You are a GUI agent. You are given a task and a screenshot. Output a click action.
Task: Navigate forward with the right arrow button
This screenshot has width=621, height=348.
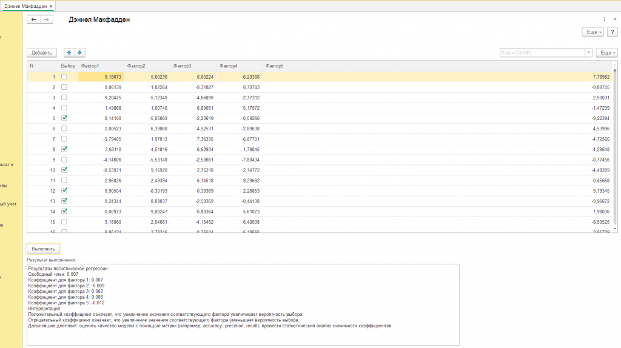[x=46, y=19]
